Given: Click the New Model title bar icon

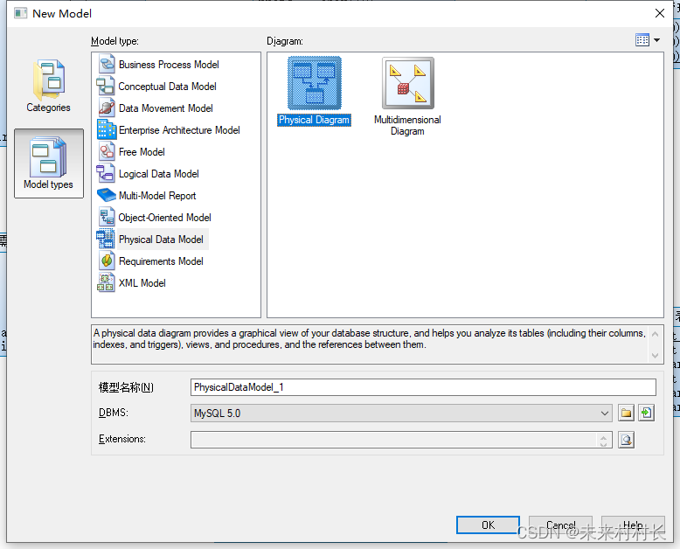Looking at the screenshot, I should tap(20, 13).
